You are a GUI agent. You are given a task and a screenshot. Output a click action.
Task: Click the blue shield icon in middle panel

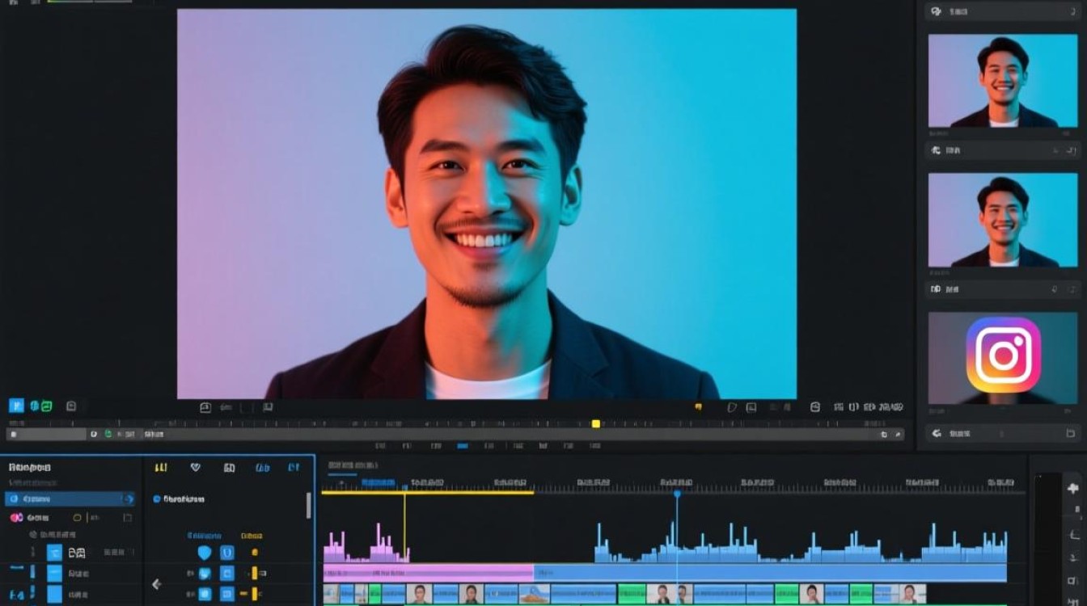tap(205, 553)
